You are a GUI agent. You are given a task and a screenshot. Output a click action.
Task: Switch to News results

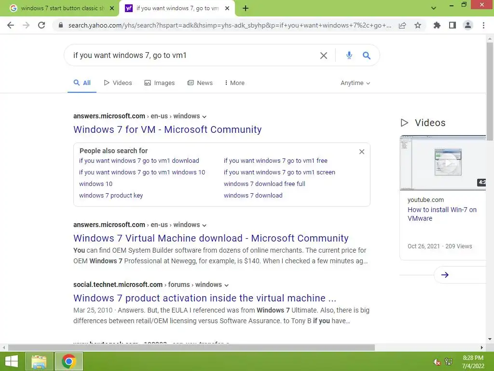coord(200,83)
